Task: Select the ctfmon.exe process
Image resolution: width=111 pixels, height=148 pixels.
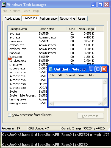Action: pos(56,45)
